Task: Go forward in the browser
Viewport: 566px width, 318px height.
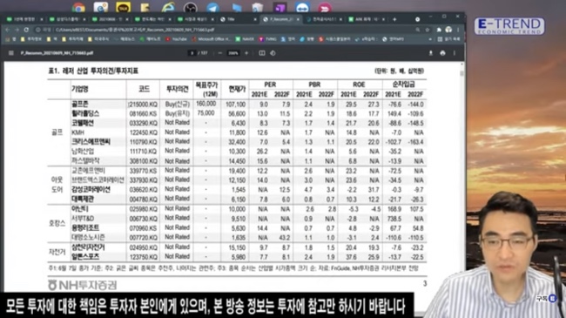Action: click(17, 30)
